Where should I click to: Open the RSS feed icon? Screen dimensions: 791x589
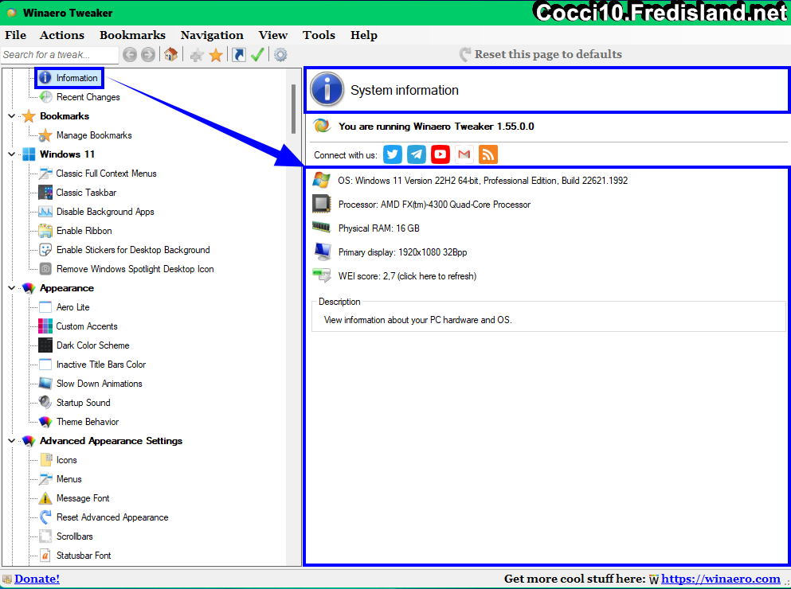pos(488,154)
